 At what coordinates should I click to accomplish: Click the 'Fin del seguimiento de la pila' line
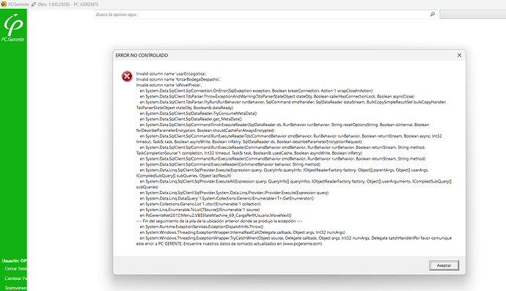219,221
